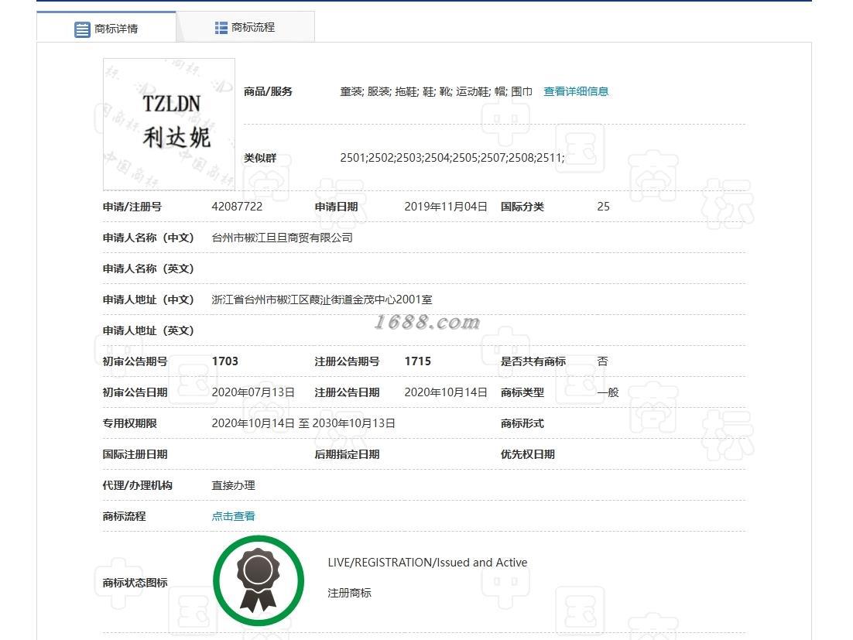The height and width of the screenshot is (640, 853).
Task: Click the 商品/服务 label
Action: point(268,91)
